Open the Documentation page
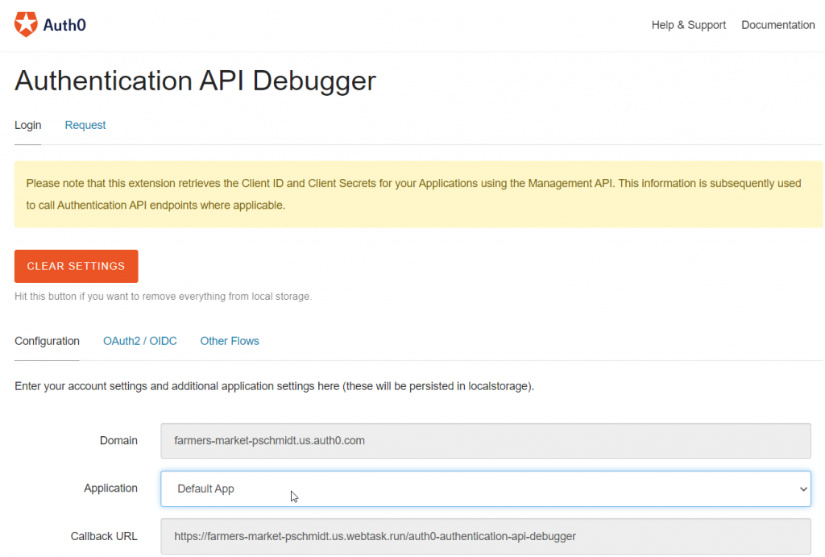This screenshot has width=825, height=557. coord(777,24)
